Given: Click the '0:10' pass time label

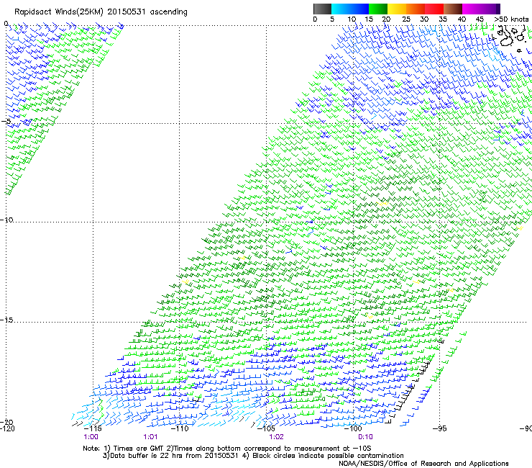Looking at the screenshot, I should [x=365, y=437].
